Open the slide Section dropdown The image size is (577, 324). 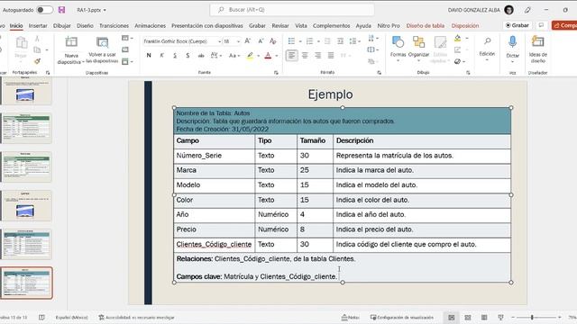click(127, 62)
